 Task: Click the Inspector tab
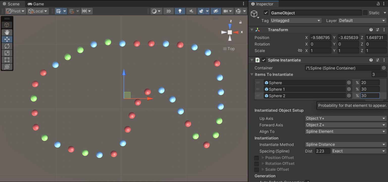pos(263,4)
